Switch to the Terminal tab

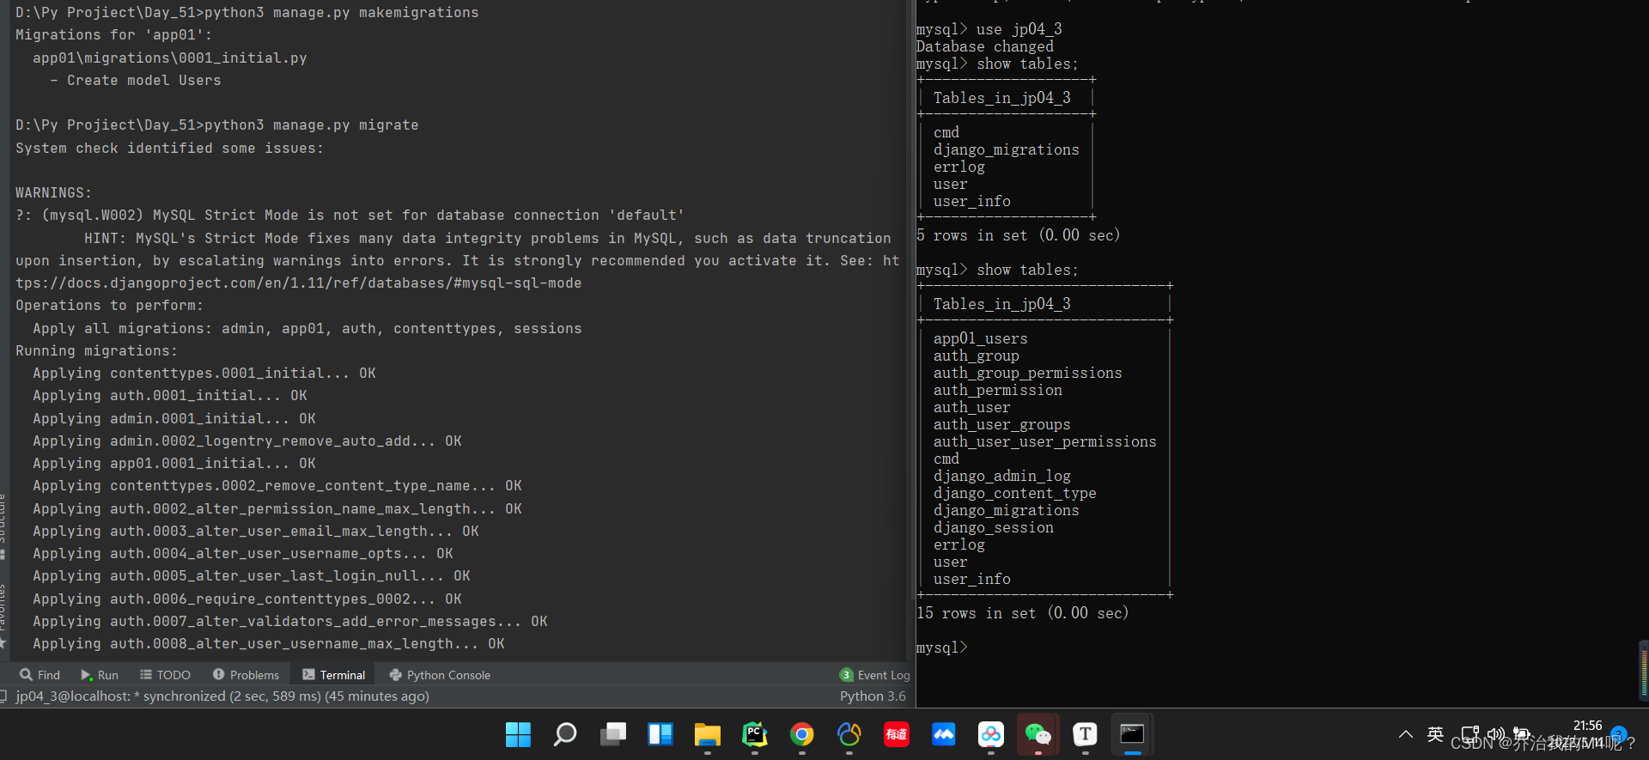point(334,675)
